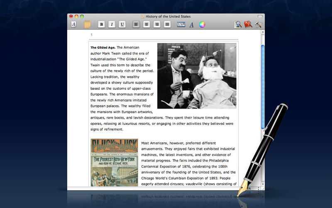This screenshot has height=208, width=332.
Task: Center align the text
Action: pyautogui.click(x=146, y=25)
